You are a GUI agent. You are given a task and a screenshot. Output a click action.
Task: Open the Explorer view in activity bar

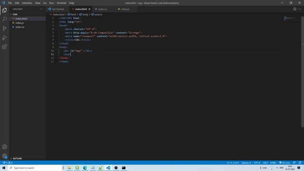tap(4, 10)
